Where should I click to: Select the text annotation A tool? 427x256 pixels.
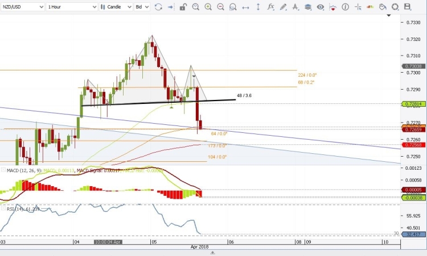pos(295,7)
